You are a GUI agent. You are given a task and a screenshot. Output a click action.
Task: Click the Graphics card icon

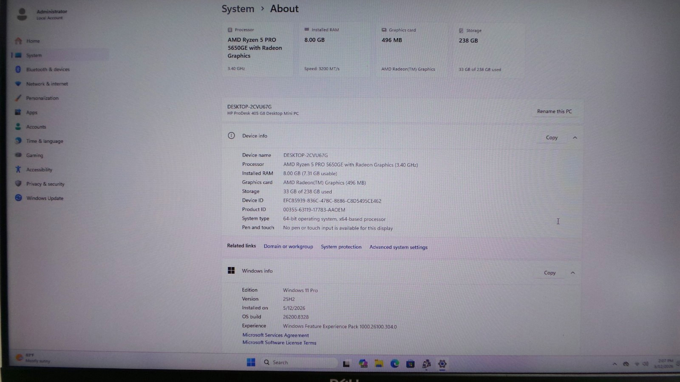(384, 30)
